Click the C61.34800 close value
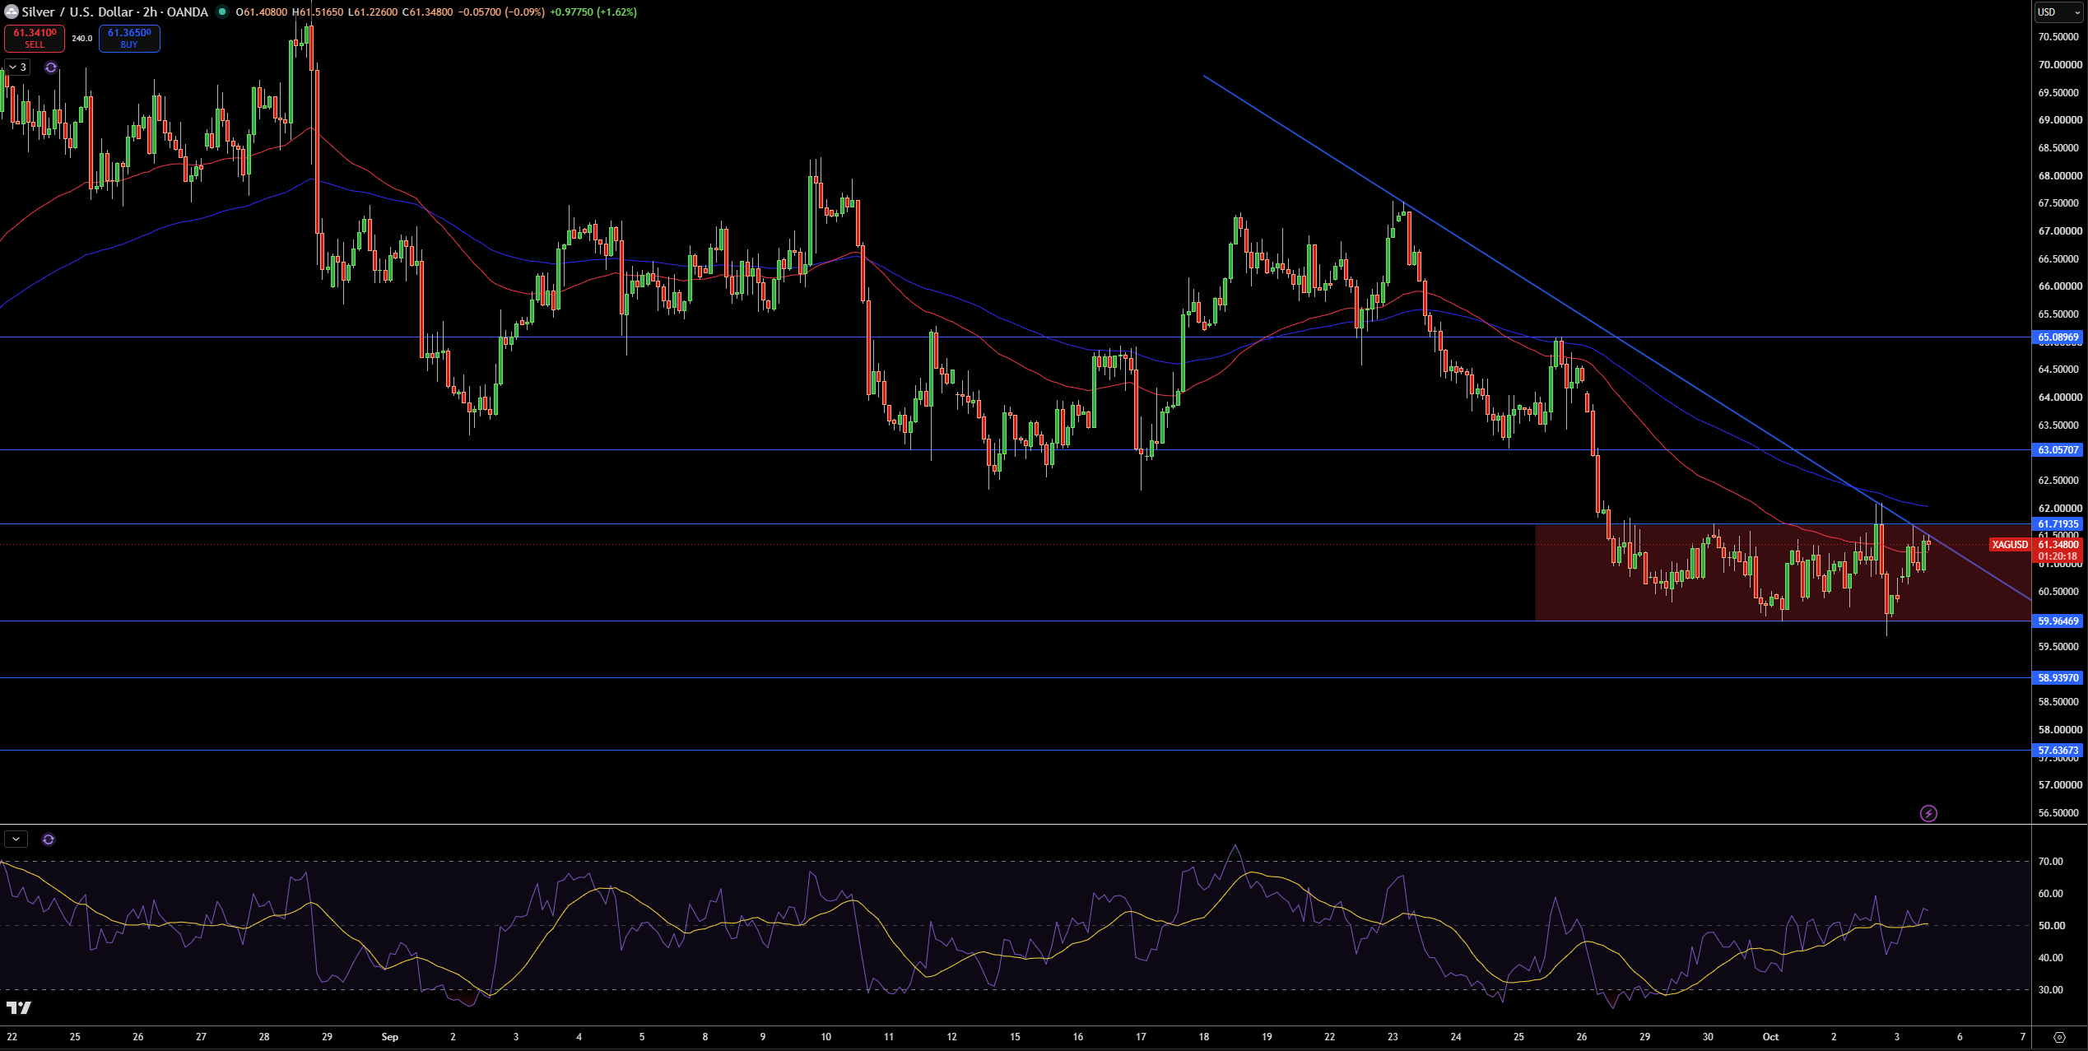The image size is (2088, 1051). tap(427, 12)
